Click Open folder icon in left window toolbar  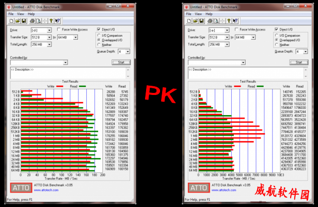point(18,21)
